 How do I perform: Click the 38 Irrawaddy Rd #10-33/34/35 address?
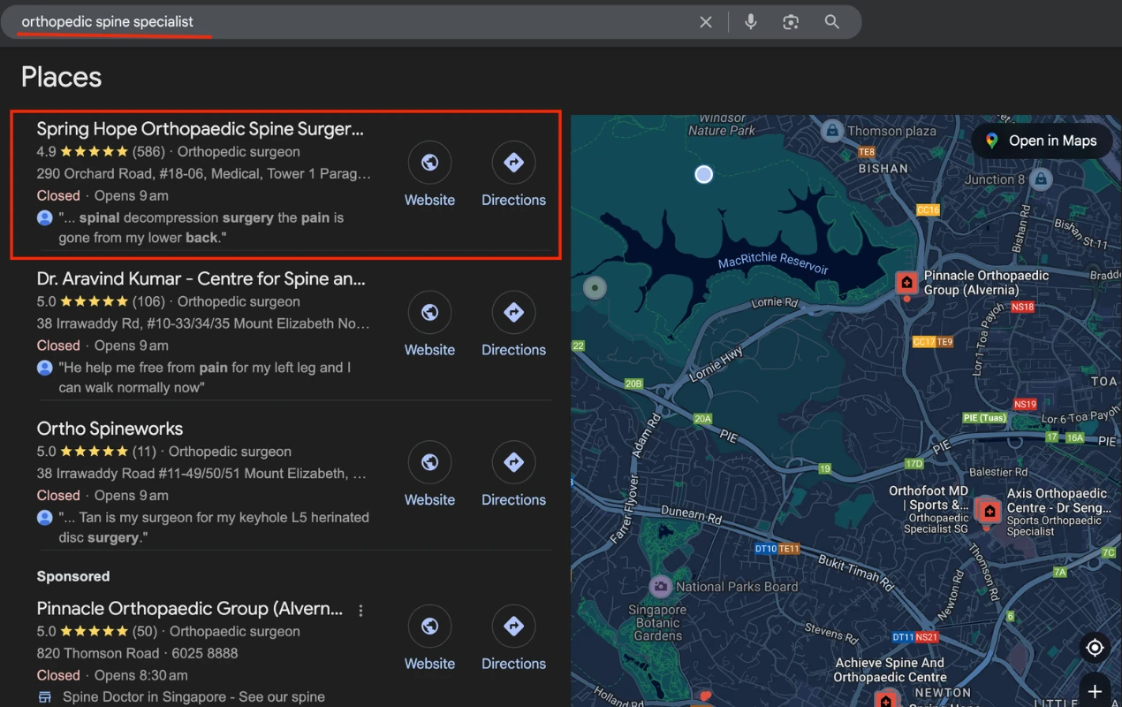[203, 323]
